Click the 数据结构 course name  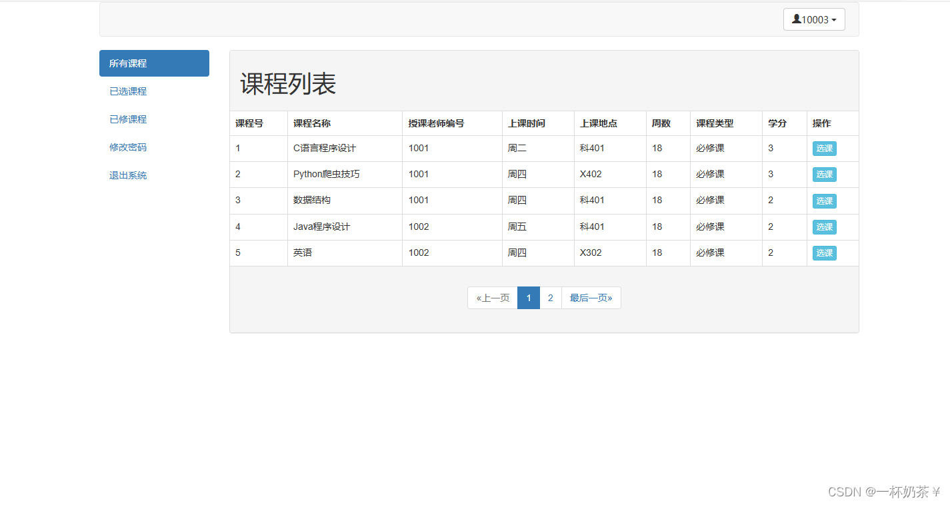tap(312, 200)
